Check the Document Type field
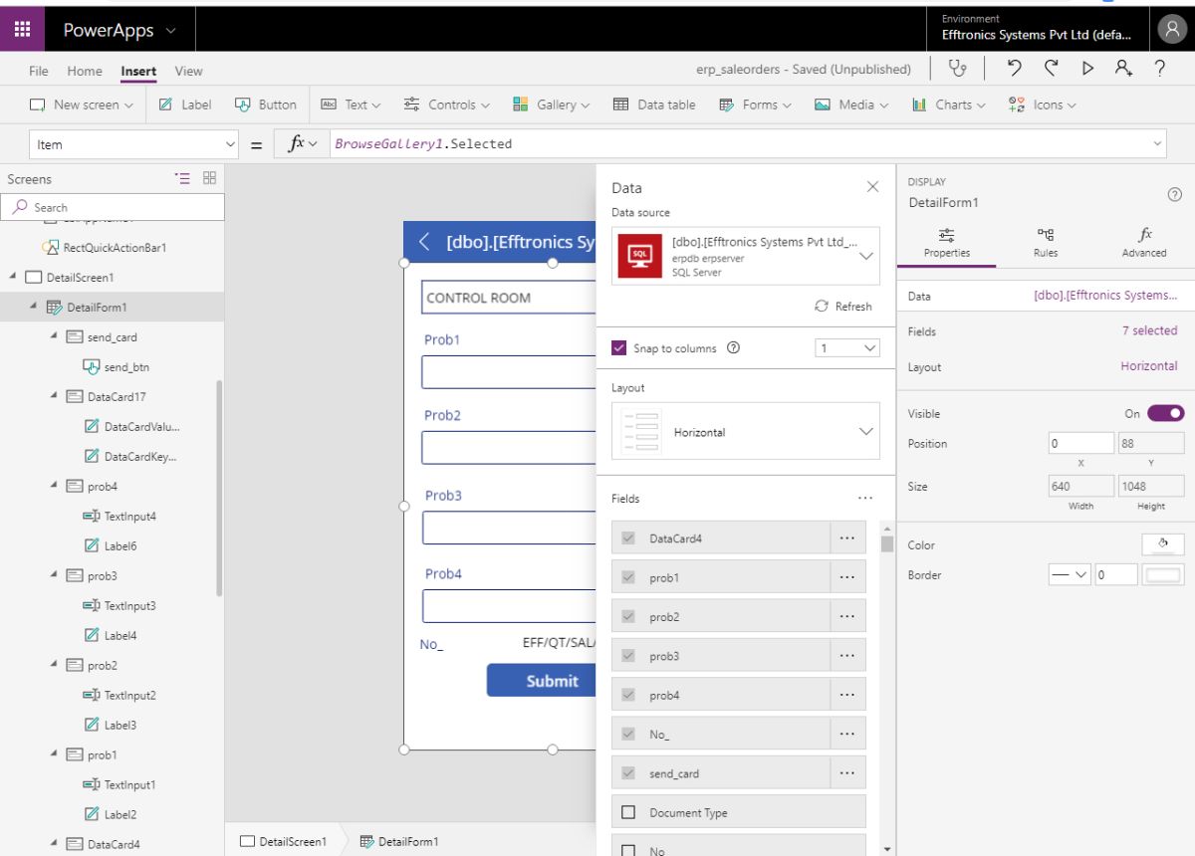Image resolution: width=1195 pixels, height=856 pixels. 628,812
